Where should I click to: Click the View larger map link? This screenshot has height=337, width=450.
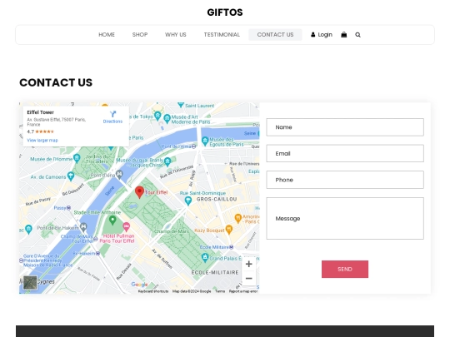42,141
